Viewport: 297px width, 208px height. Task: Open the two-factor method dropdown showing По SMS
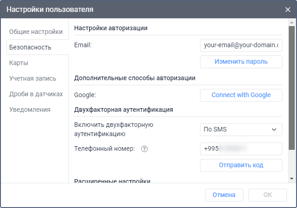241,130
